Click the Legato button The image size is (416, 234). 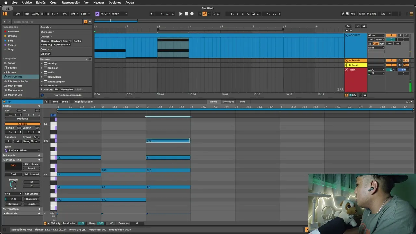32,204
